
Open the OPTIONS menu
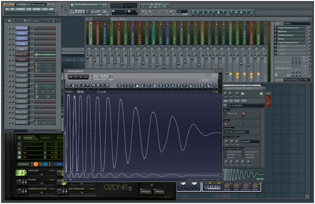(x=37, y=9)
